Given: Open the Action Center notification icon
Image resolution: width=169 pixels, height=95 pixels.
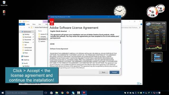Looking at the screenshot, I should click(x=159, y=93).
